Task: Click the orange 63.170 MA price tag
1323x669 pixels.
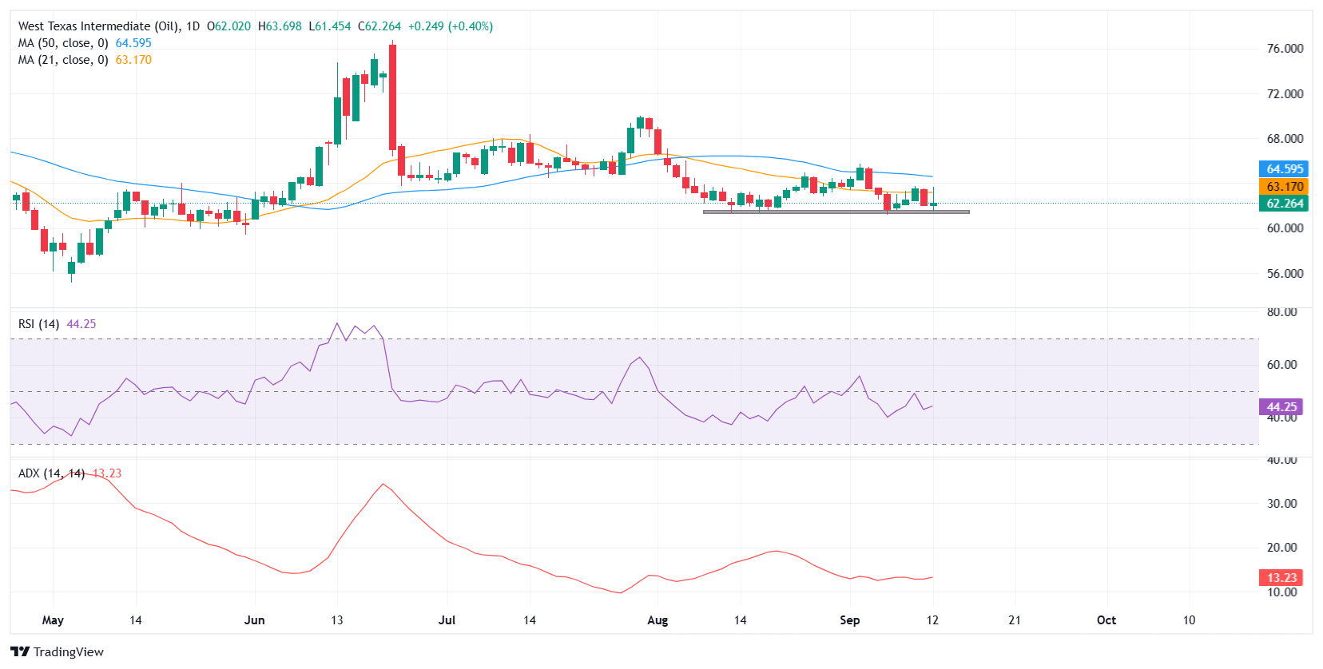Action: pos(1284,186)
